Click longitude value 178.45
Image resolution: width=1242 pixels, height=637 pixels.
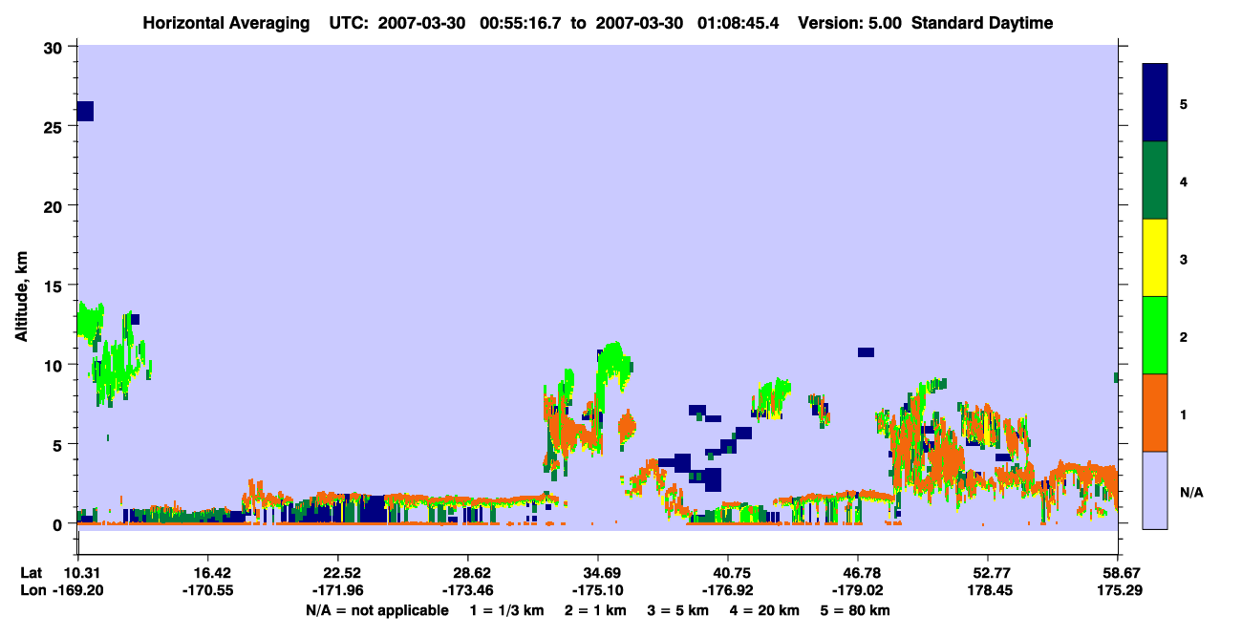(988, 591)
